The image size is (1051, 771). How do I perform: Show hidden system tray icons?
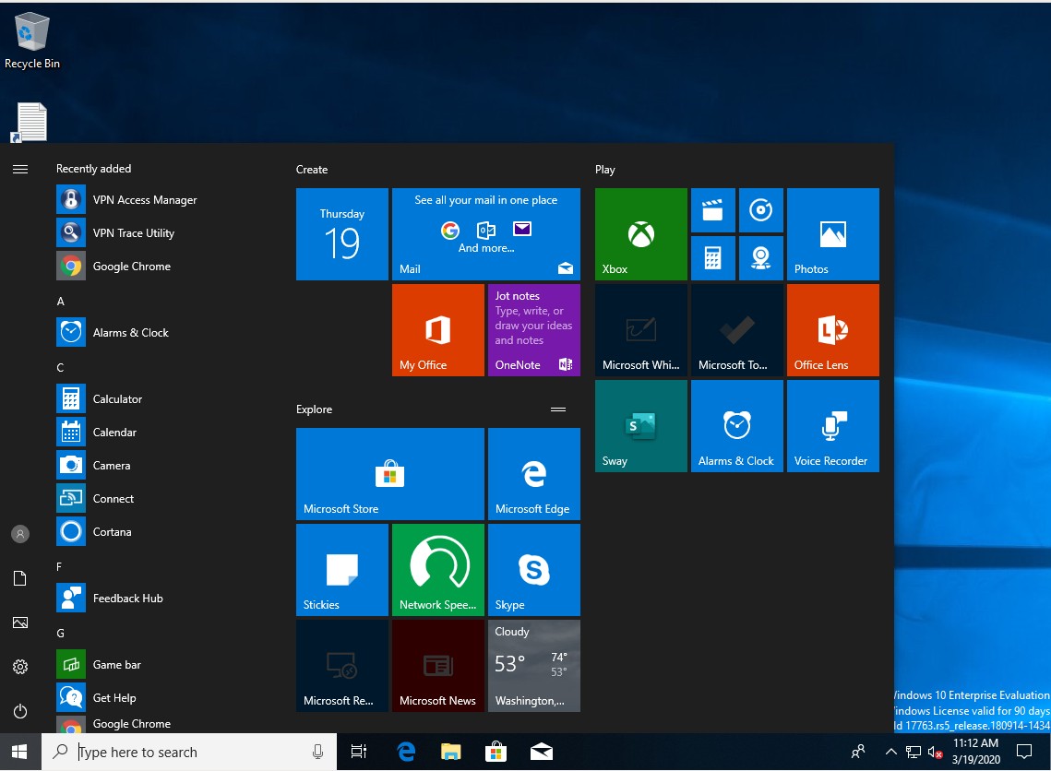[x=890, y=752]
